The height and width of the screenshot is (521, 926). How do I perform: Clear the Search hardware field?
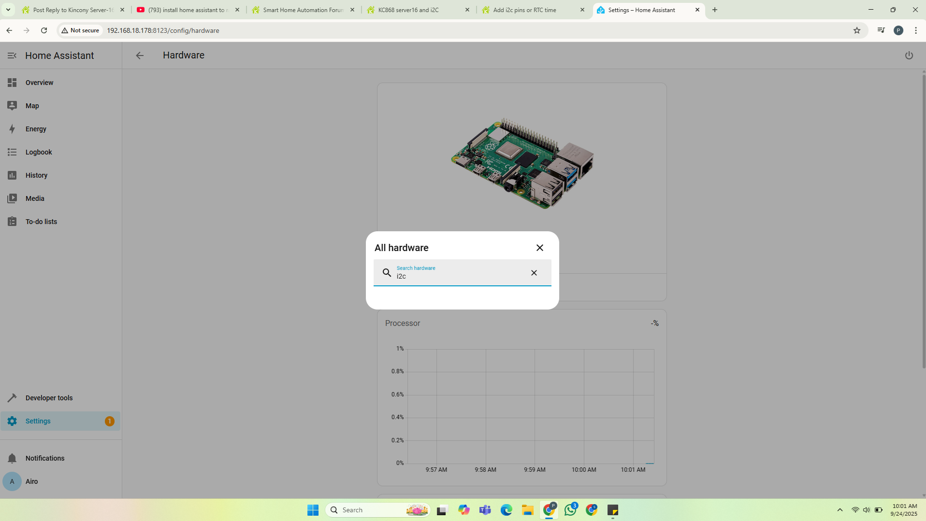pos(534,273)
